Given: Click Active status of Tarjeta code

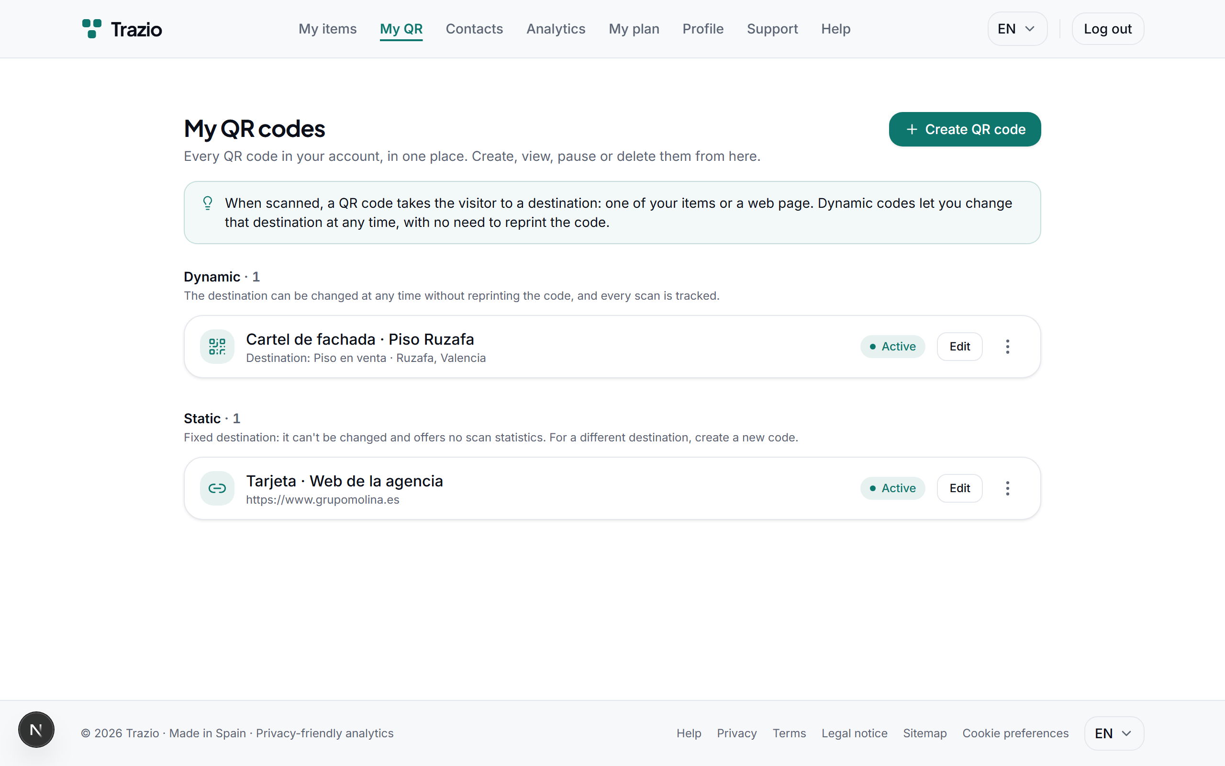Looking at the screenshot, I should [x=892, y=488].
